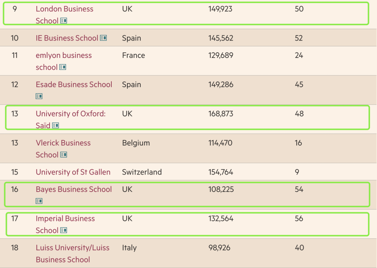Viewport: 377px width, 268px height.
Task: Click profile icon under Esade Business School
Action: click(39, 96)
